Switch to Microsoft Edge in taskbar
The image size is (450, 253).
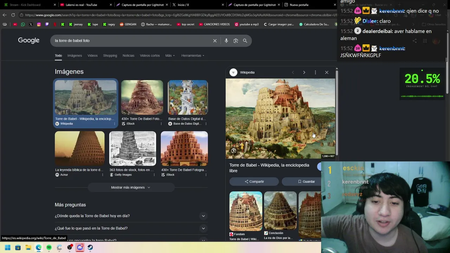[39, 247]
